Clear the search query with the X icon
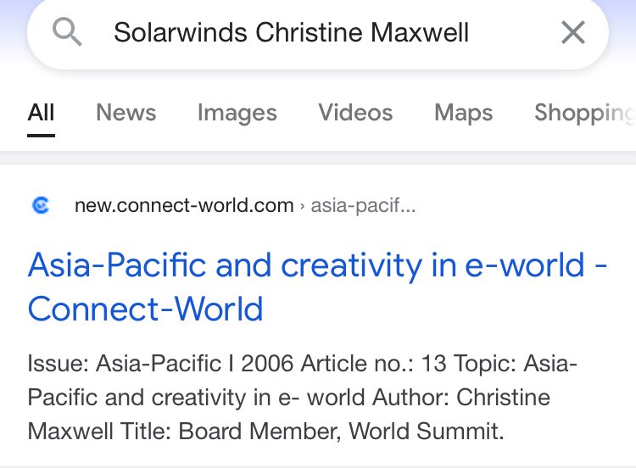This screenshot has width=636, height=468. (x=573, y=32)
